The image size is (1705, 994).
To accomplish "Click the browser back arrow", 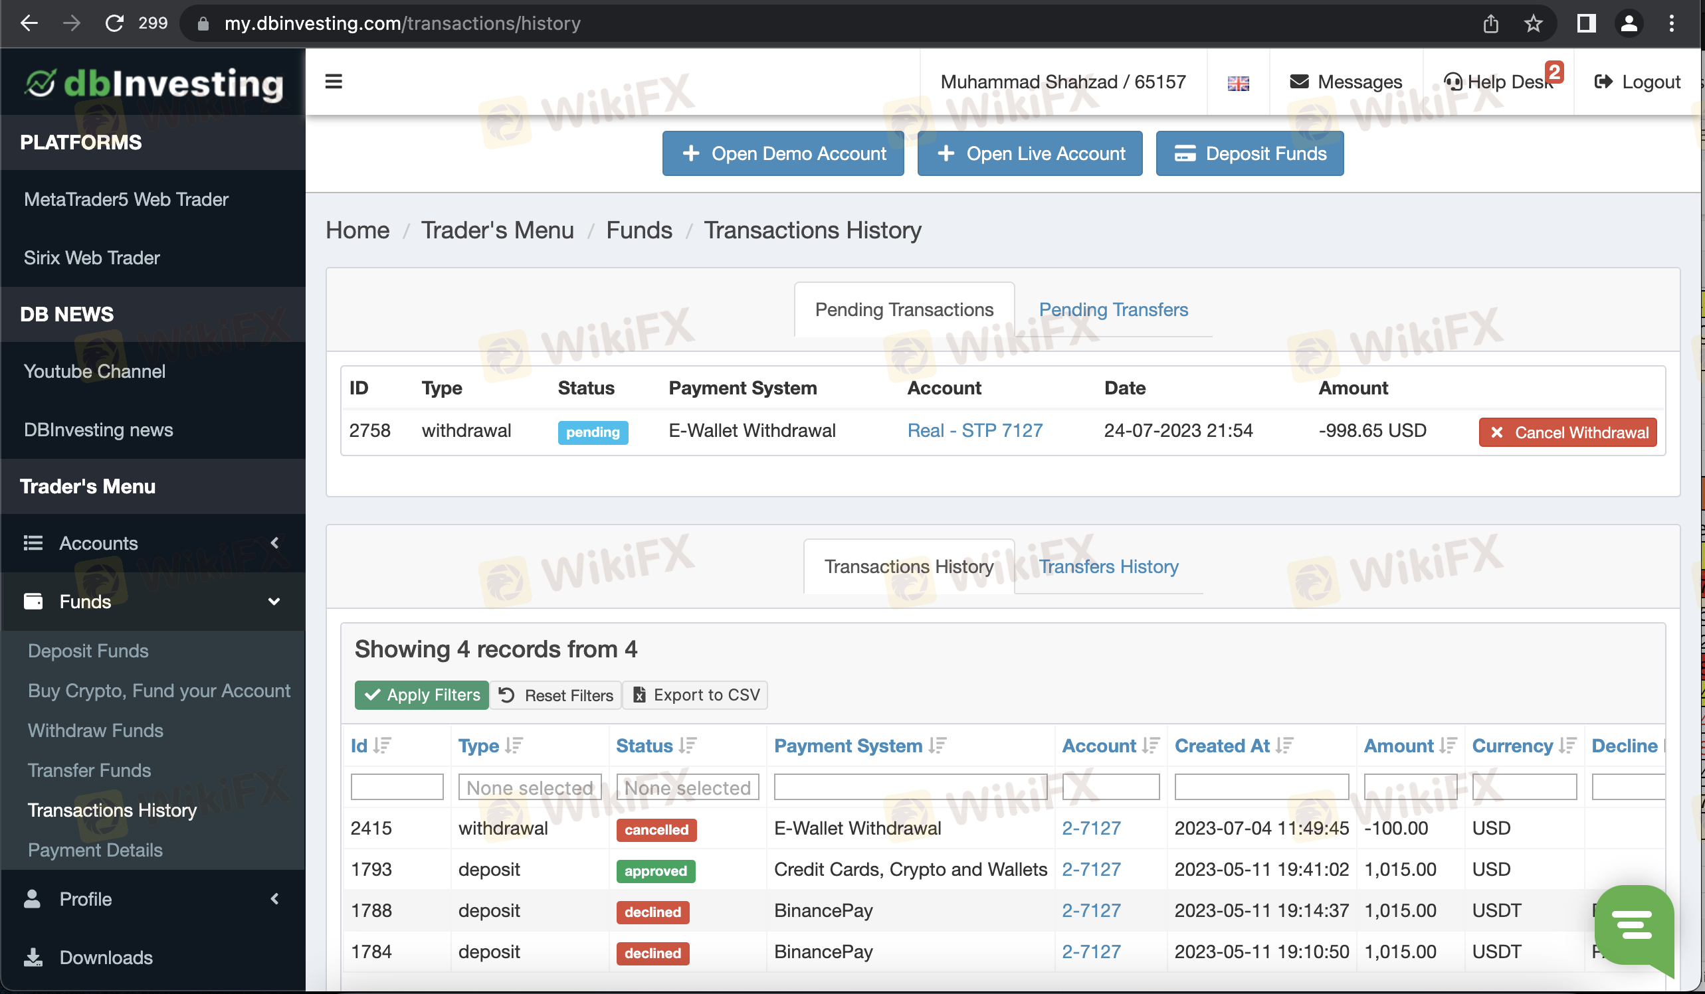I will click(29, 23).
